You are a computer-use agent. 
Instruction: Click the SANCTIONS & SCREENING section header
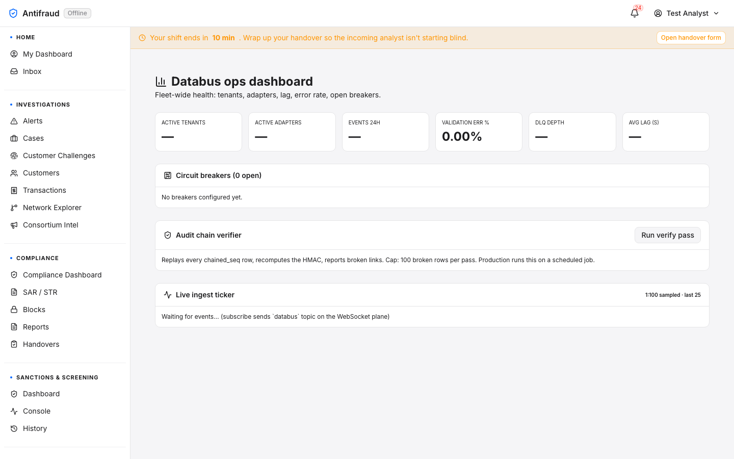coord(57,377)
